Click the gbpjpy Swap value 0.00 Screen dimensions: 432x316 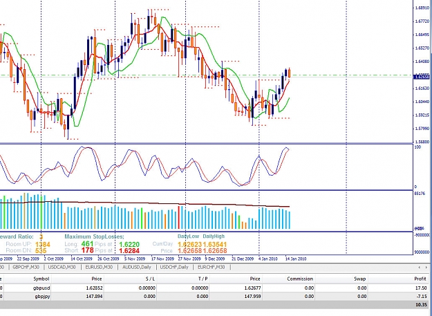(361, 297)
